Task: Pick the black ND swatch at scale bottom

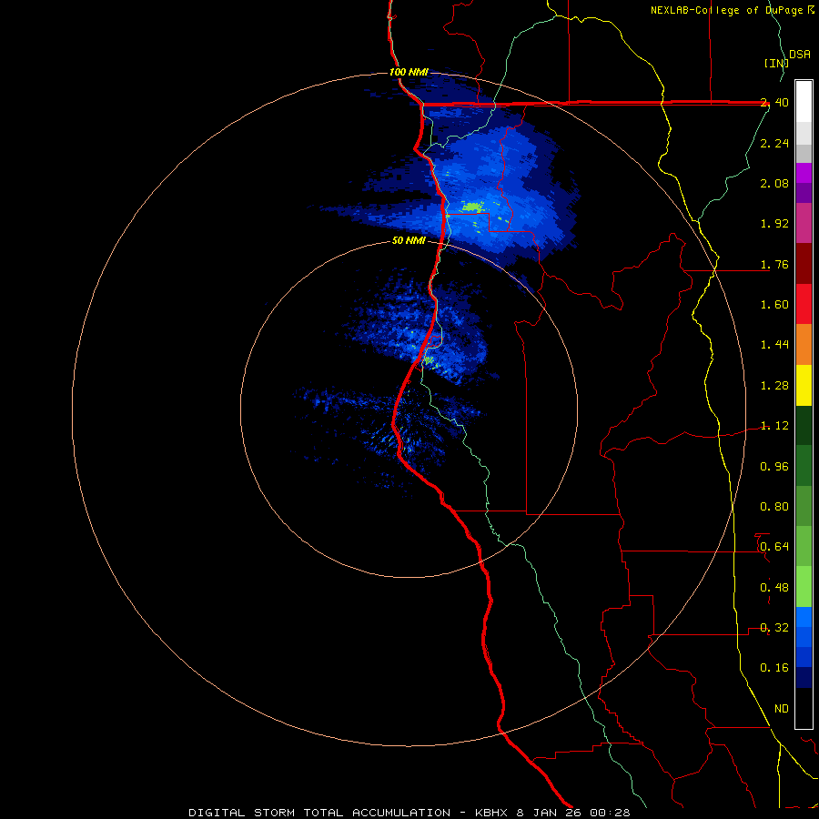Action: (x=804, y=708)
